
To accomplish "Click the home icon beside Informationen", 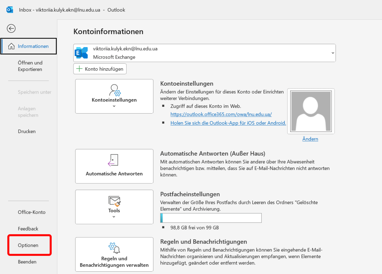I will [11, 46].
